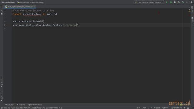The width and height of the screenshot is (194, 109).
Task: Close the r108_captura_imagen_camara.py editor tab
Action: click(34, 7)
